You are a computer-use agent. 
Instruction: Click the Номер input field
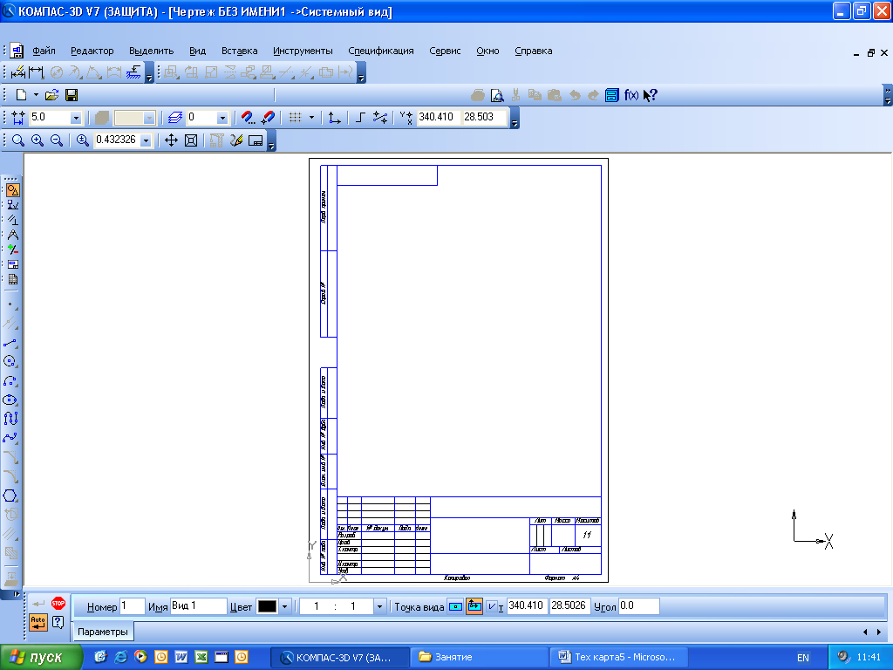(x=133, y=606)
